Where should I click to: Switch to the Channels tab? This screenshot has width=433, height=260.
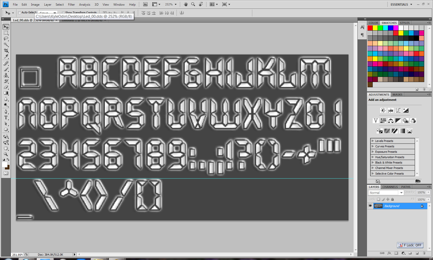click(x=390, y=187)
